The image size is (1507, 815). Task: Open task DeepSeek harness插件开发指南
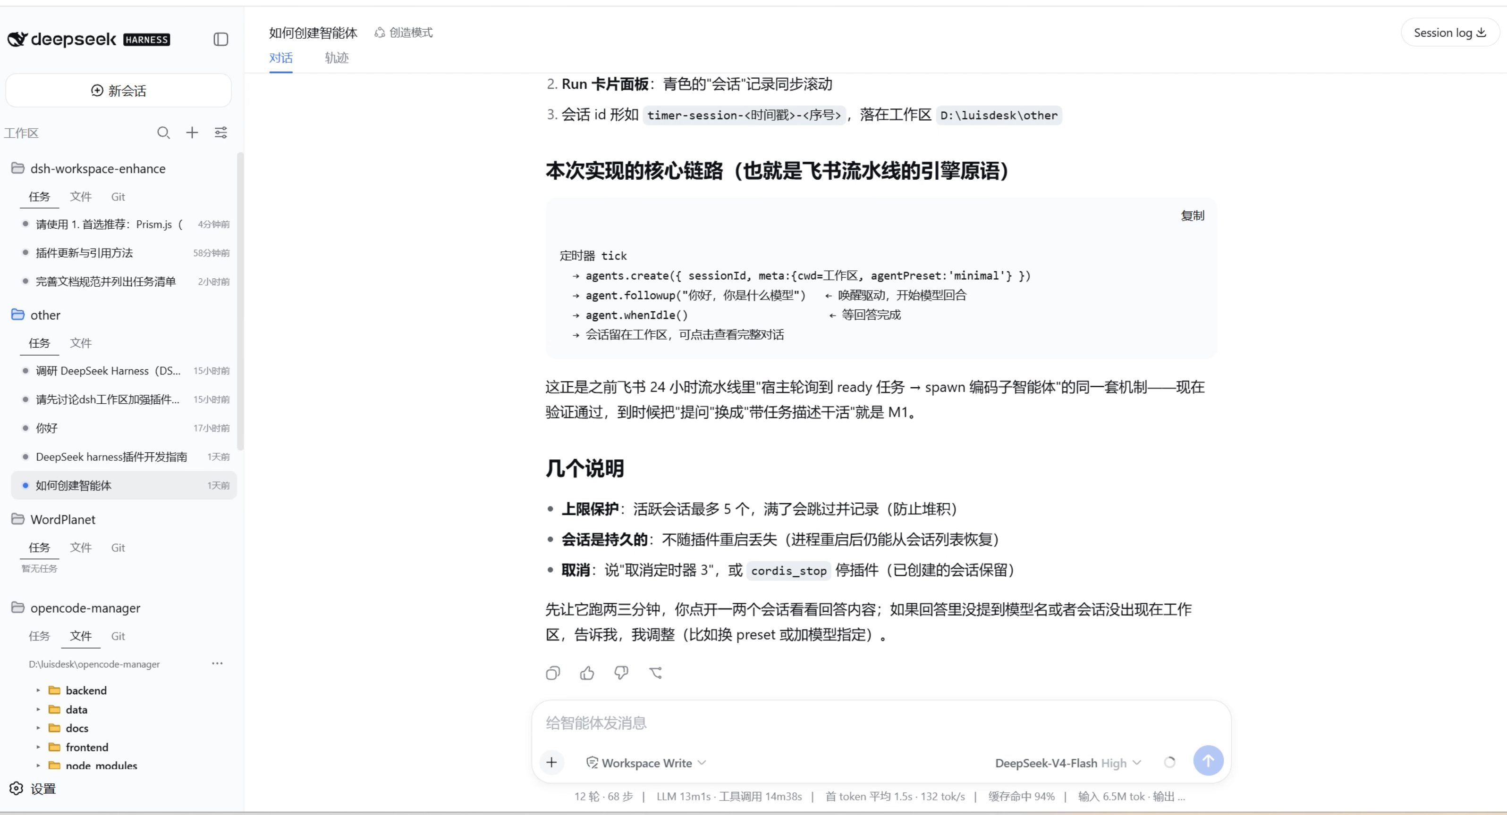(124, 456)
